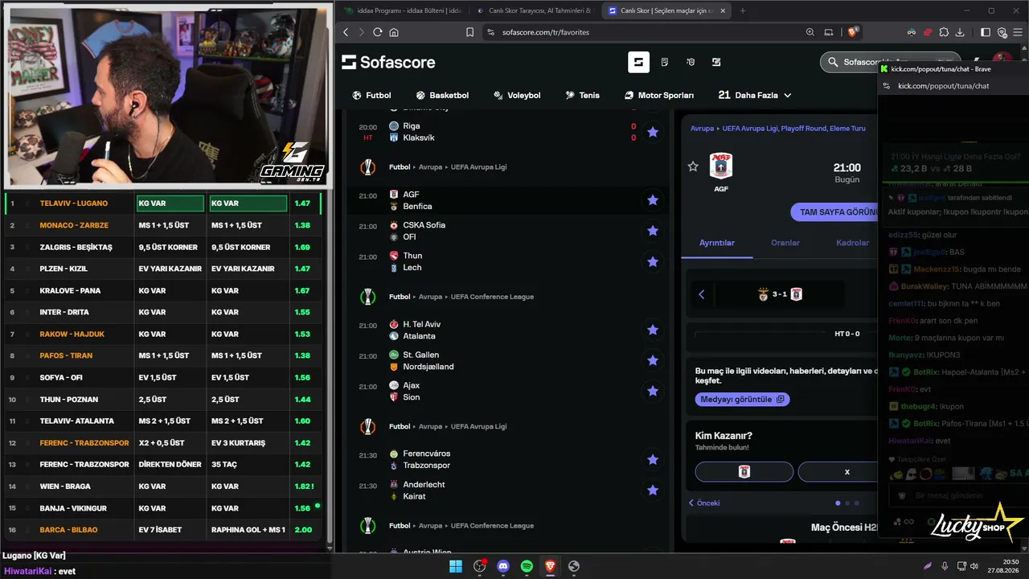This screenshot has height=579, width=1029.
Task: Open the Brave main menu
Action: point(1018,32)
